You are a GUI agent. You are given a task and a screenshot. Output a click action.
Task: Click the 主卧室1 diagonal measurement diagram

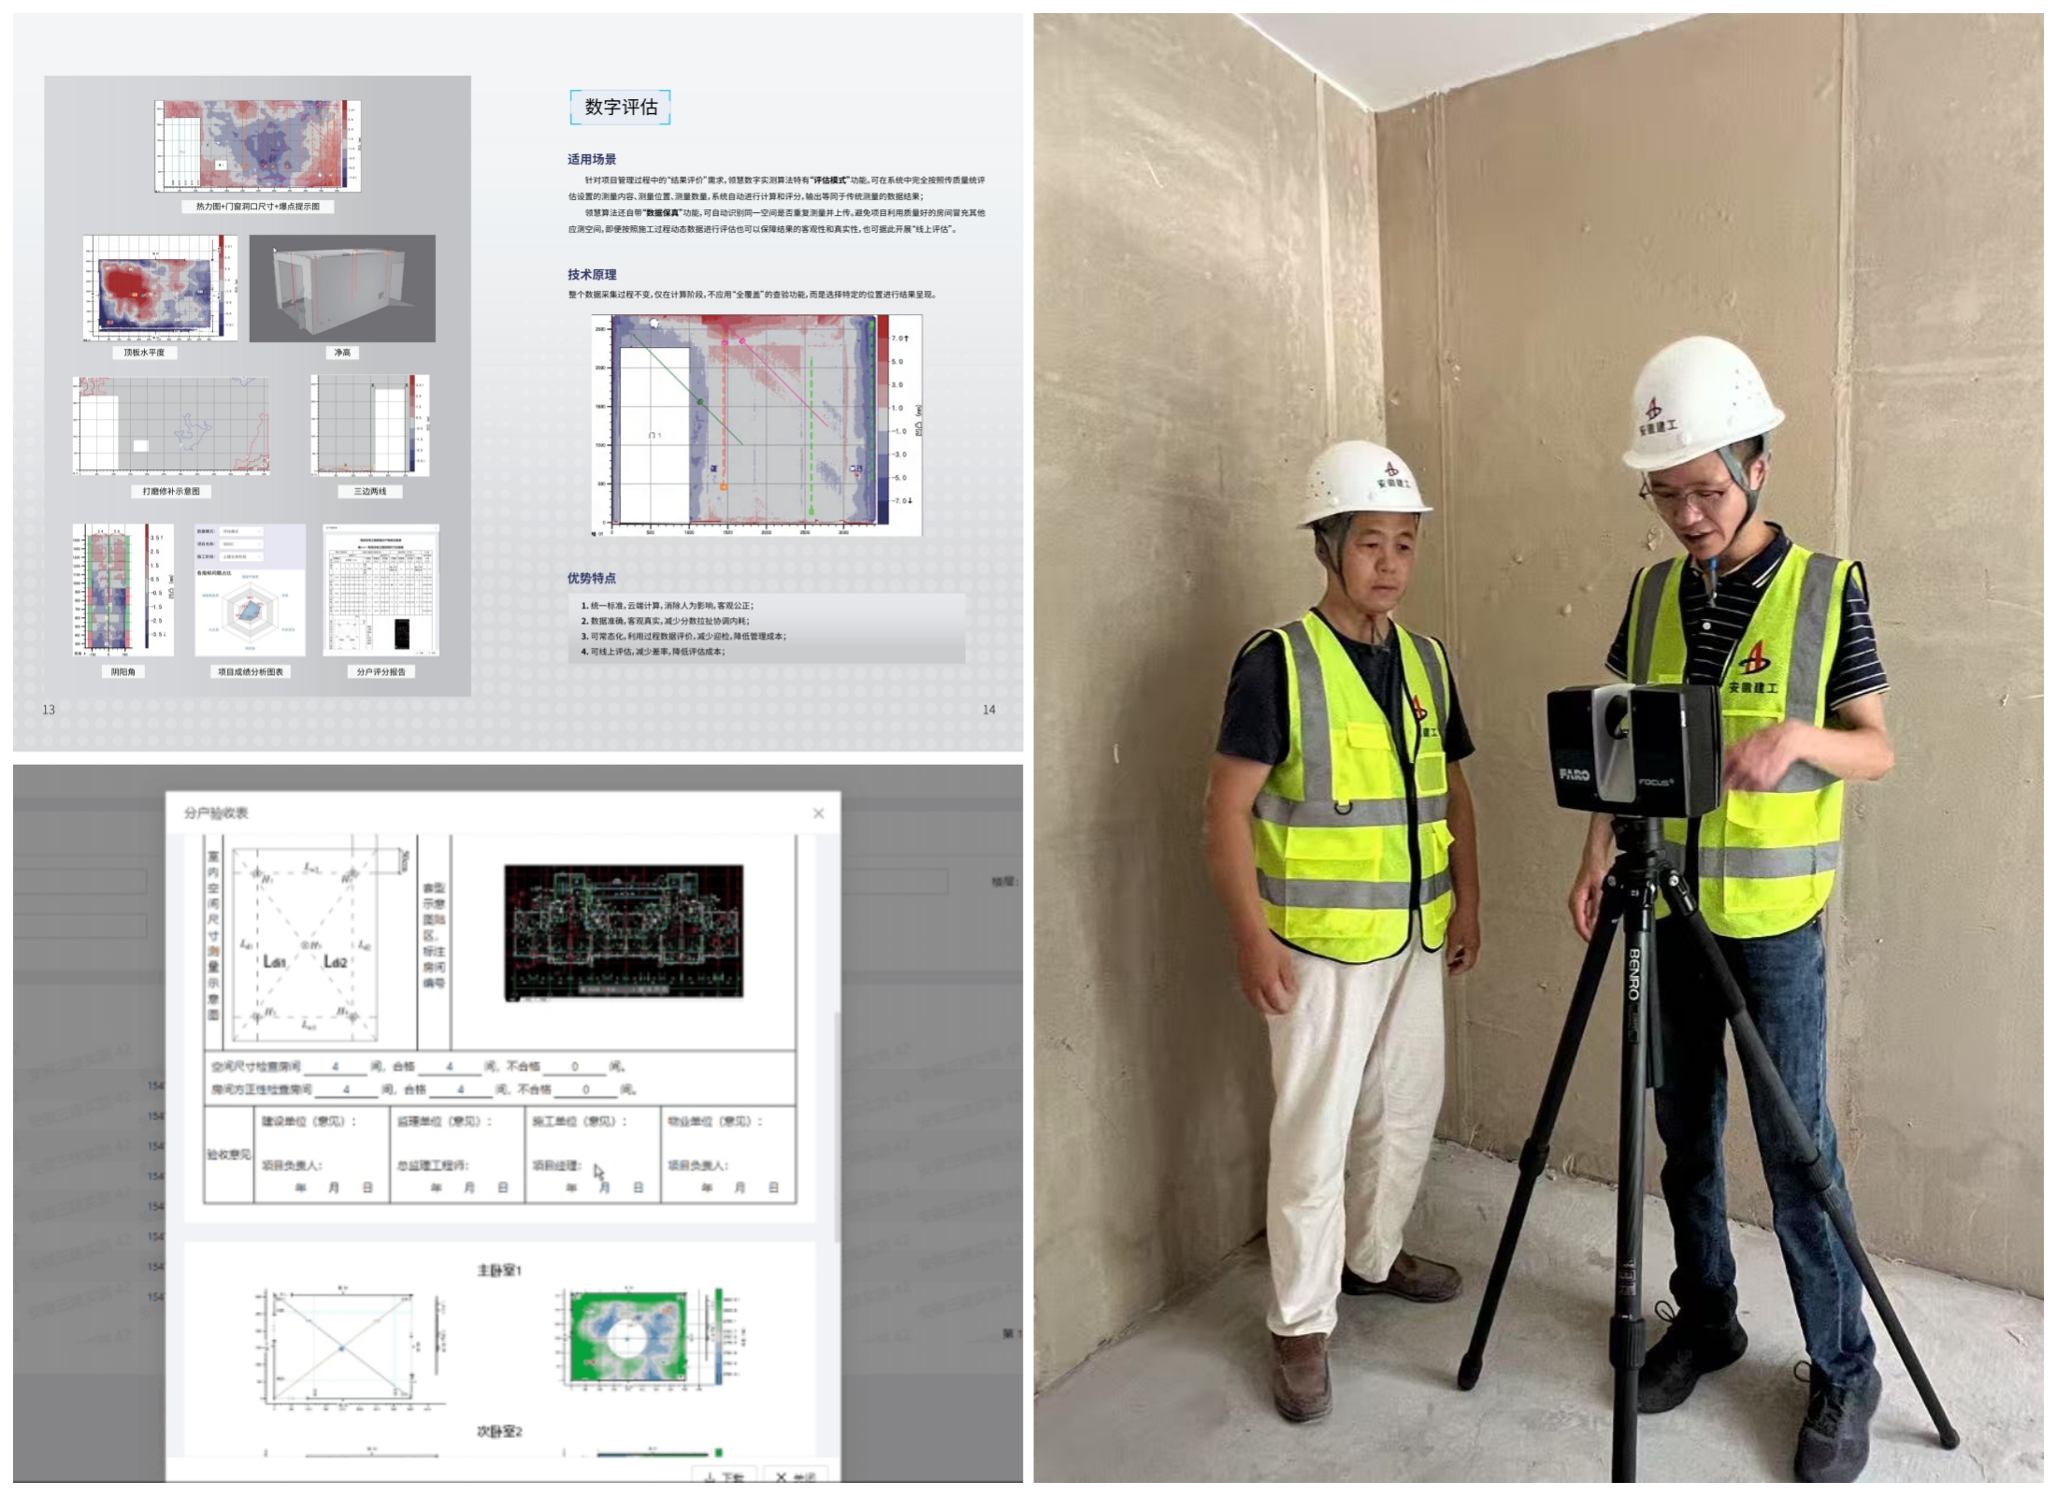point(341,1346)
